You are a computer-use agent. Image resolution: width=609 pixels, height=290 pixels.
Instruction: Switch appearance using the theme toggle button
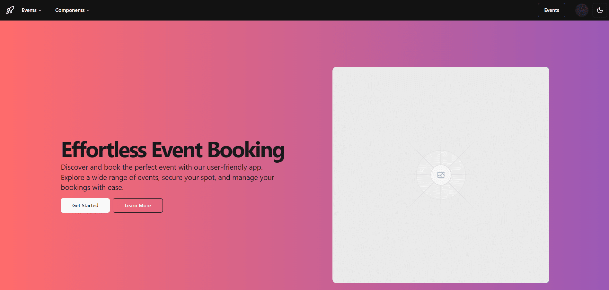tap(600, 10)
